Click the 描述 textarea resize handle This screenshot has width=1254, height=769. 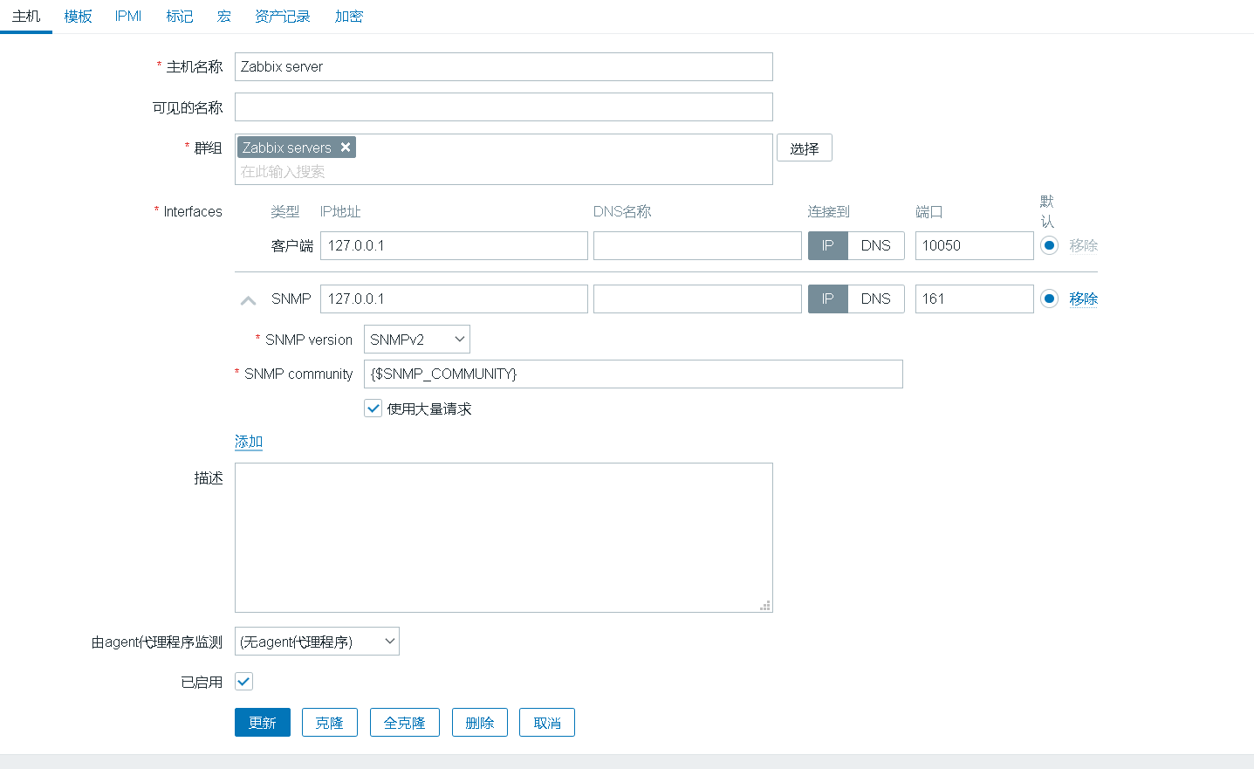765,605
